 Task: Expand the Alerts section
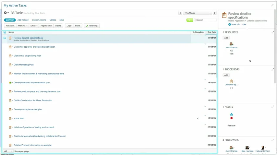click(273, 107)
